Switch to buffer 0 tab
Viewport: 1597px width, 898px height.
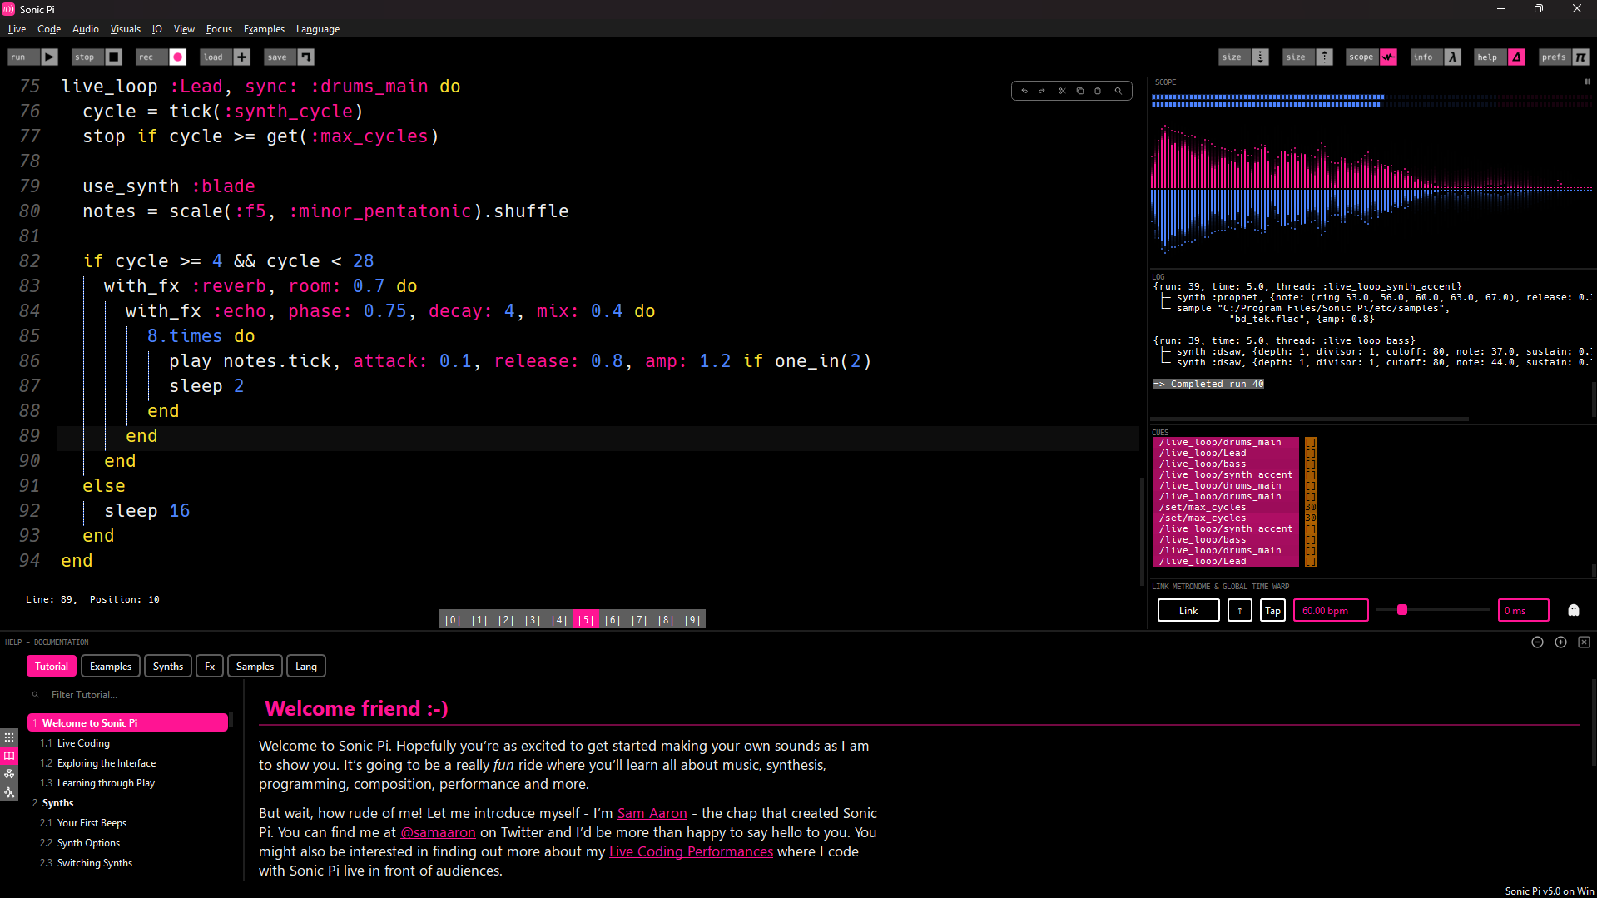[452, 619]
